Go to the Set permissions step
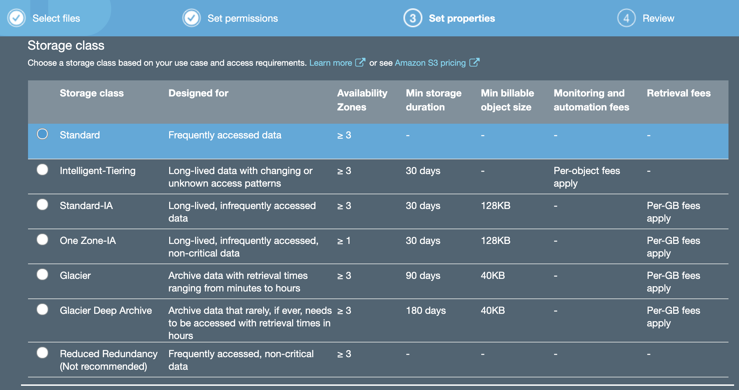The height and width of the screenshot is (390, 739). pos(242,18)
